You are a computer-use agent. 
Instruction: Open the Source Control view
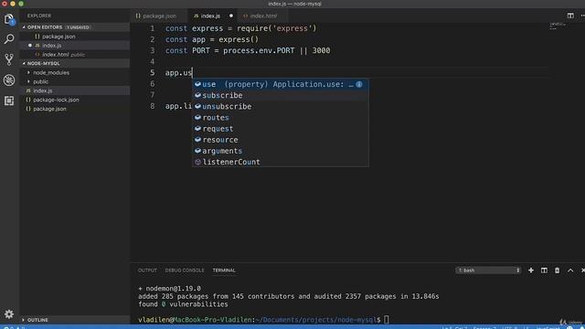coord(9,59)
